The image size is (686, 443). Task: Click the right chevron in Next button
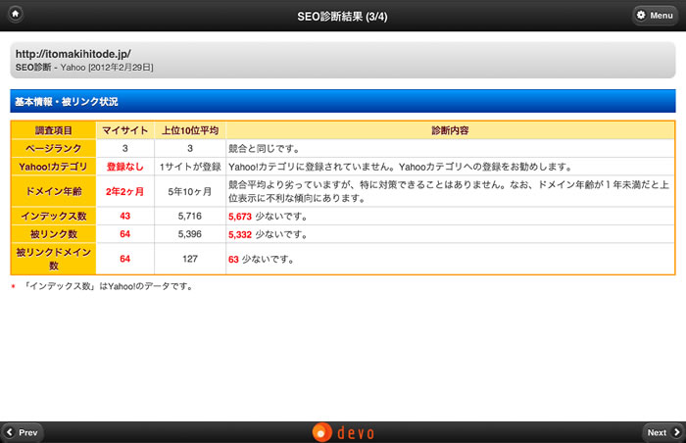click(677, 432)
